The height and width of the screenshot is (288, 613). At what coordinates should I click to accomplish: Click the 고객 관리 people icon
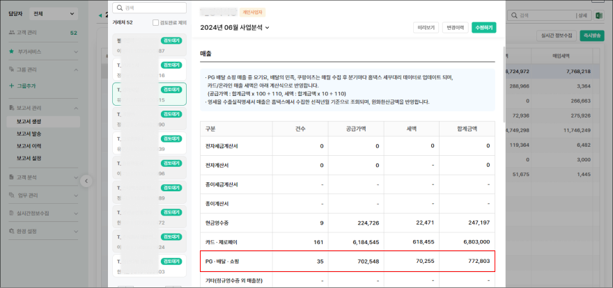[x=11, y=33]
